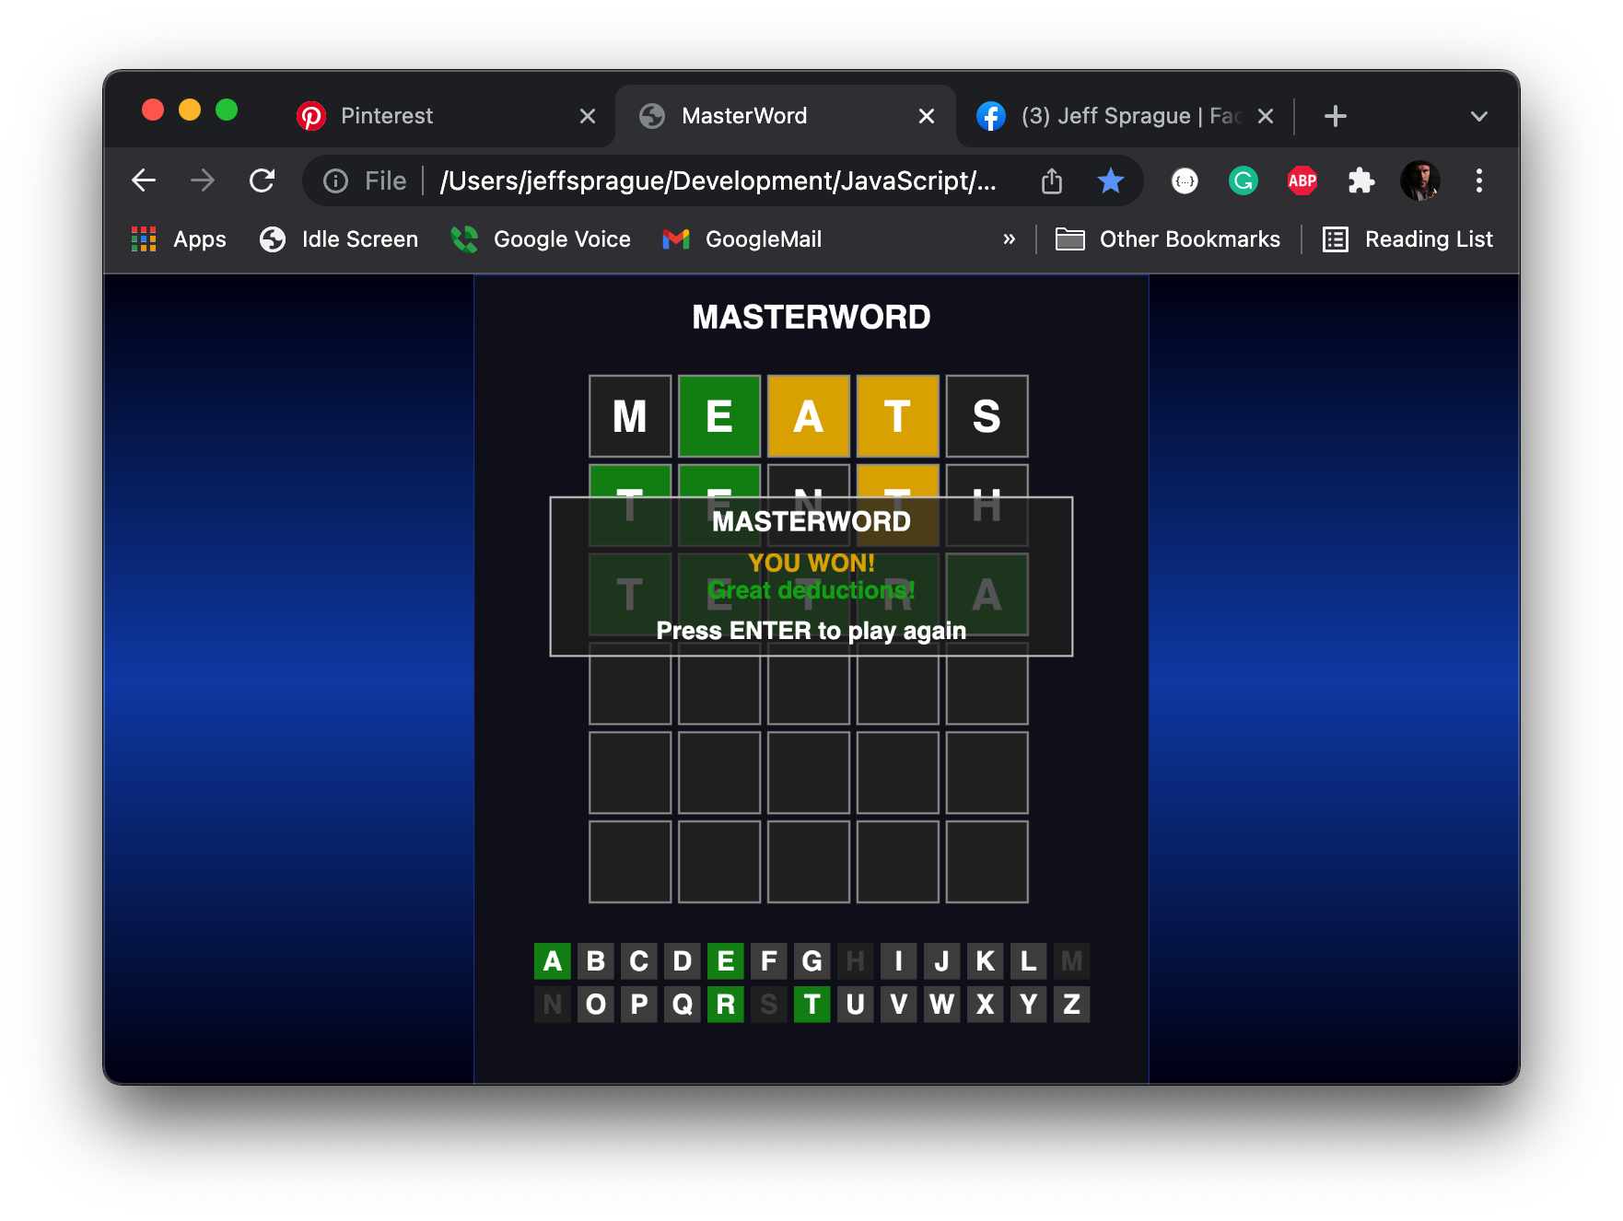The image size is (1623, 1221).
Task: Click the dimmed N keyboard key
Action: point(553,1005)
